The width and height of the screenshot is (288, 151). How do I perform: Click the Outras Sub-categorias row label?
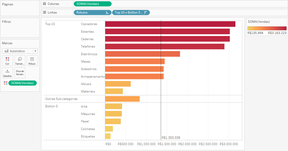point(61,99)
